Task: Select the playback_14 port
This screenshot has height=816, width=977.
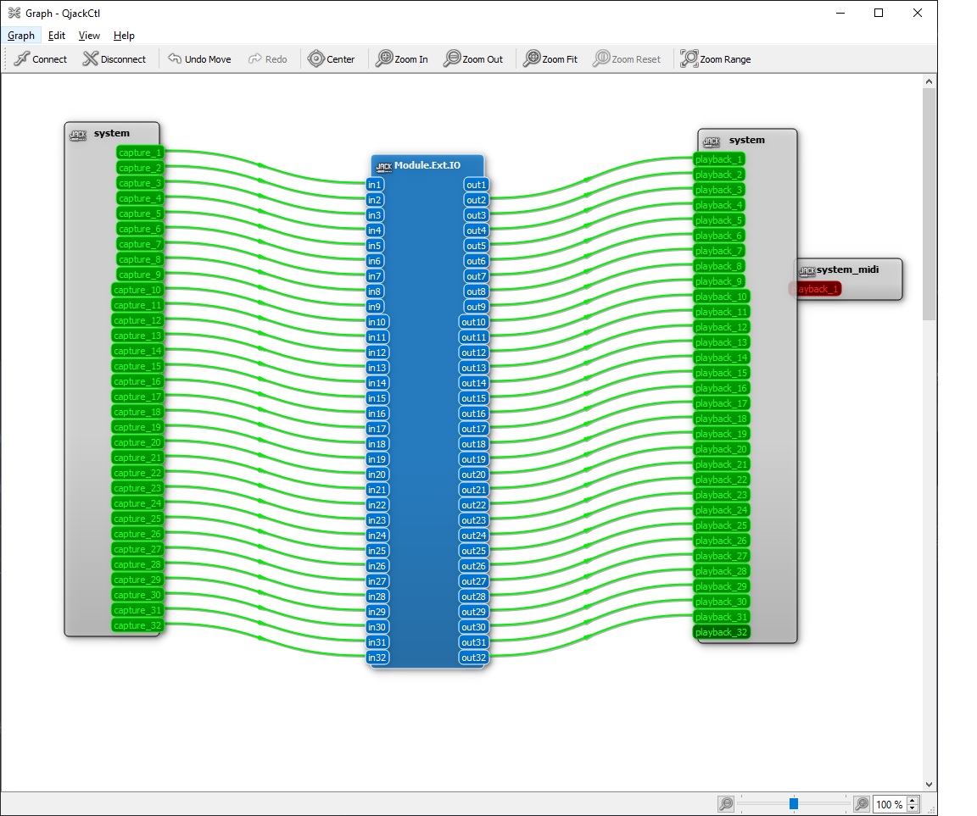Action: (721, 358)
